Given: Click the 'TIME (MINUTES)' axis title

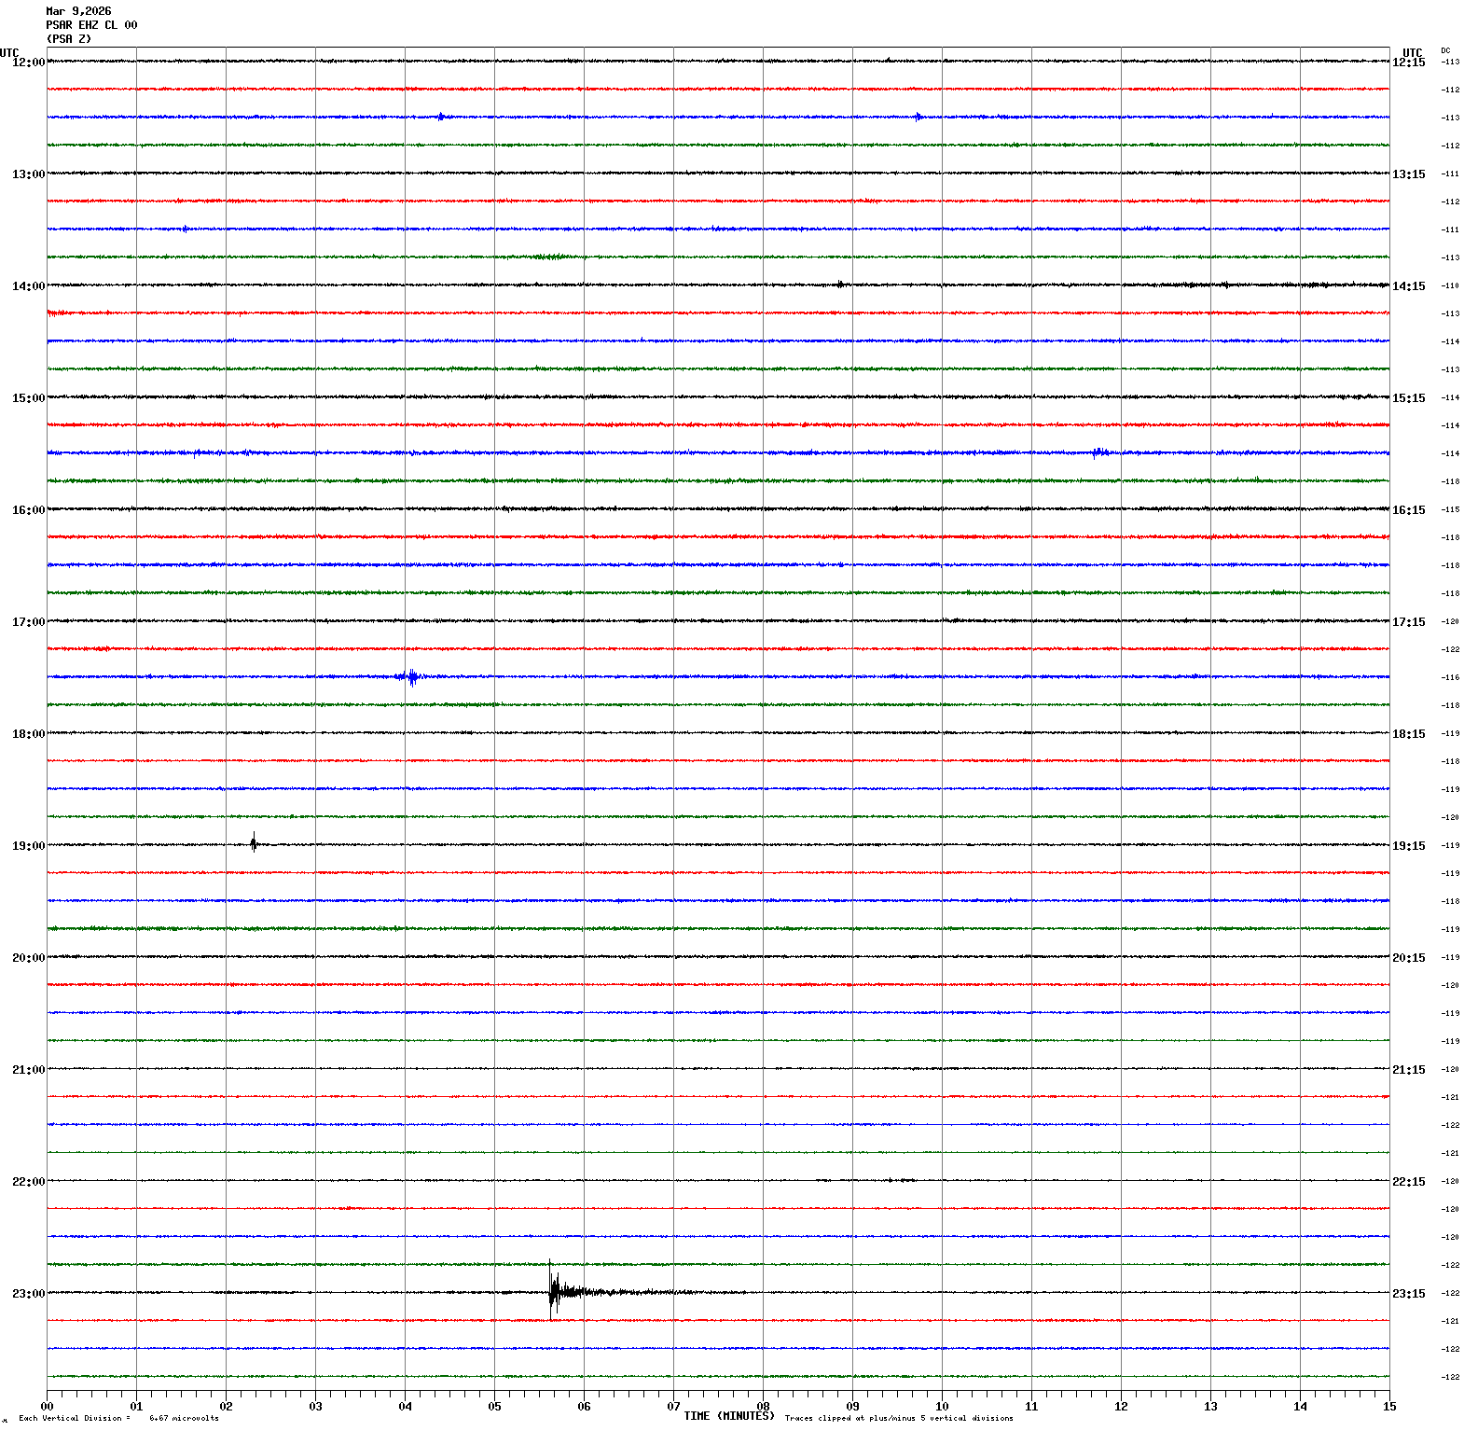Looking at the screenshot, I should point(728,1416).
